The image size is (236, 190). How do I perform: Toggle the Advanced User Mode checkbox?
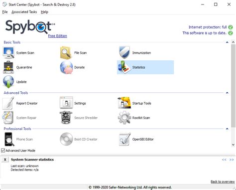(x=3, y=151)
